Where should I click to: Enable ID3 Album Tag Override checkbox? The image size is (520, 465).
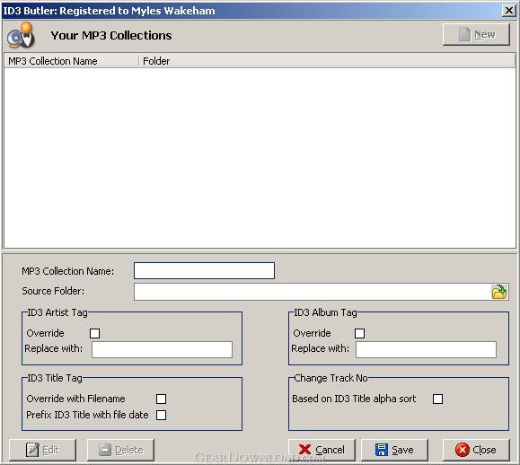point(359,333)
